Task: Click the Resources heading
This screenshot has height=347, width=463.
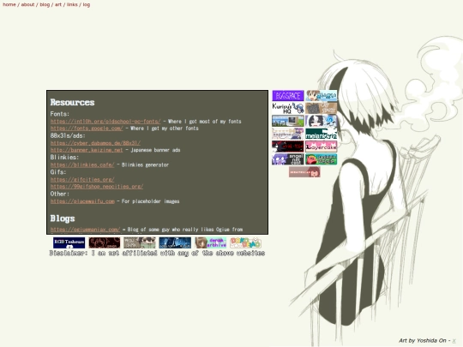Action: (x=72, y=103)
